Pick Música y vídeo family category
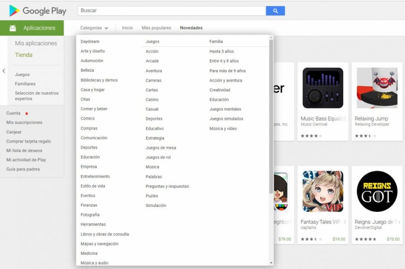Viewport: 405px width, 269px height. pos(223,129)
